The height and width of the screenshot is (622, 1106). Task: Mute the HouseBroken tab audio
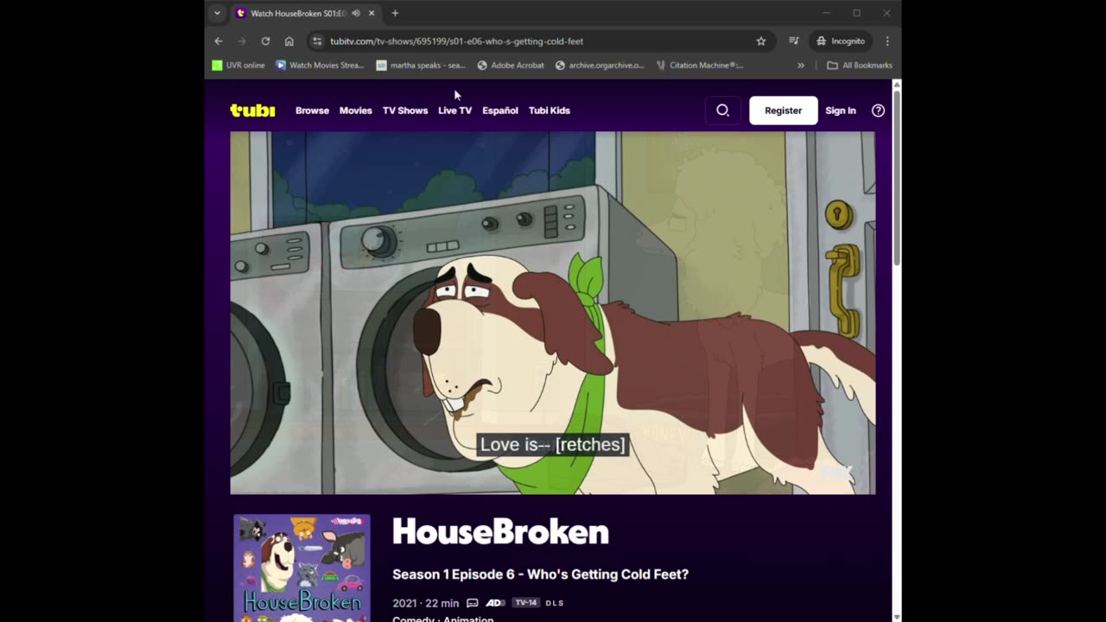tap(356, 13)
